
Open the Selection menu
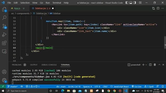point(25,3)
